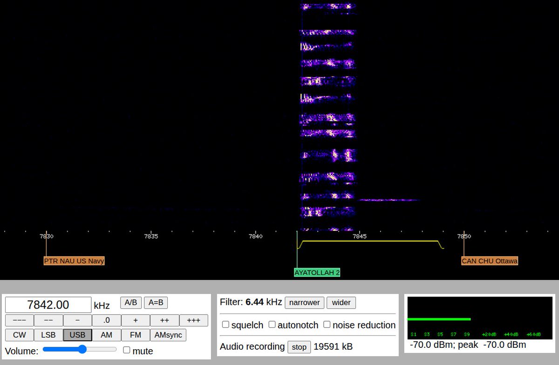Click the AYATOLLAH 2 station label
559x365 pixels.
tap(317, 272)
